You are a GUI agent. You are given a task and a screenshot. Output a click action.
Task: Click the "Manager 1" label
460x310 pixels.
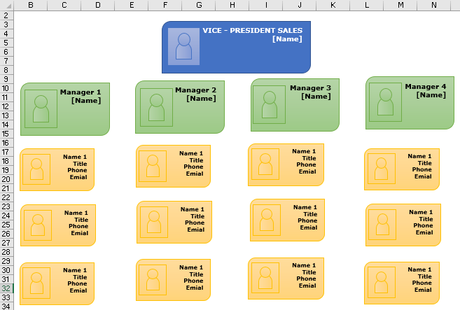pos(81,92)
